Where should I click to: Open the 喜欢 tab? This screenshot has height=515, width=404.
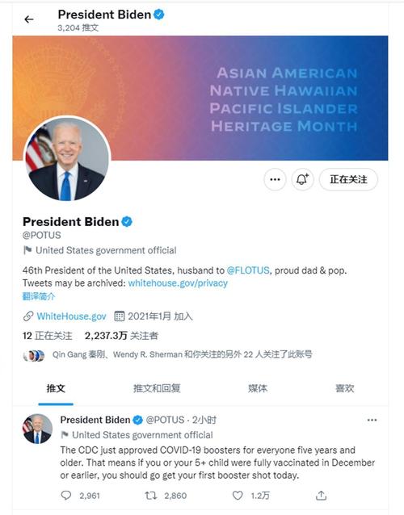coord(344,388)
